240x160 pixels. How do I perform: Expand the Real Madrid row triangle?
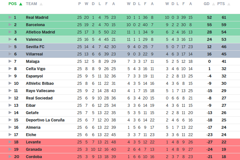10,18
